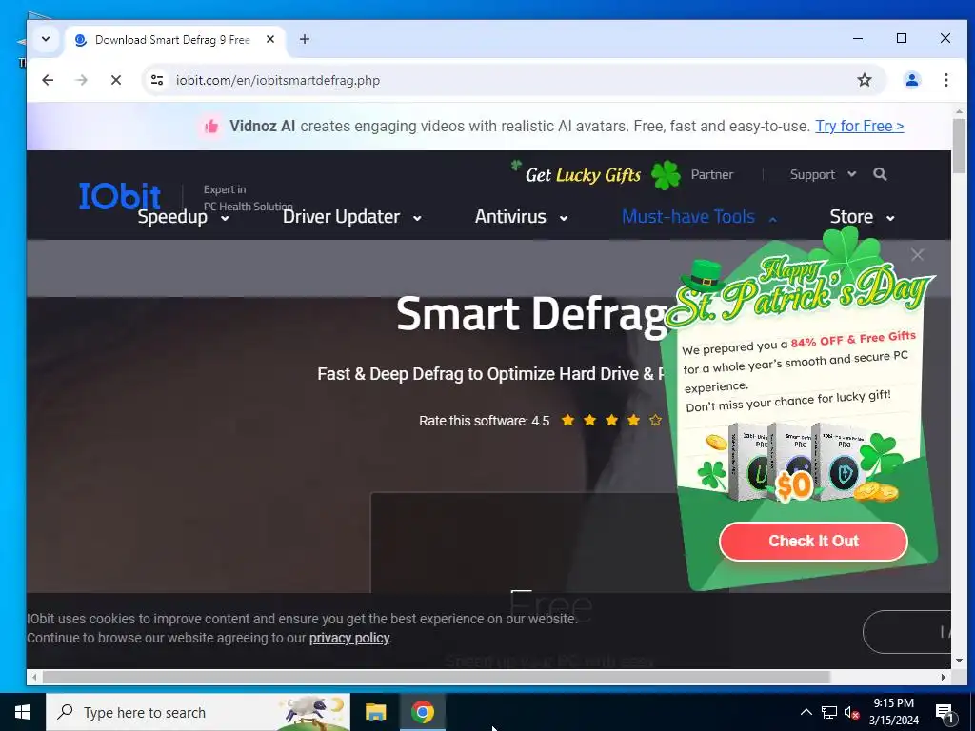
Task: Click the horizontal scrollbar thumb
Action: [x=436, y=677]
